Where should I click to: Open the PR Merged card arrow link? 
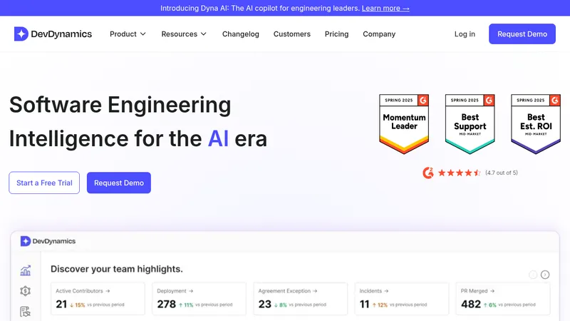coord(492,291)
